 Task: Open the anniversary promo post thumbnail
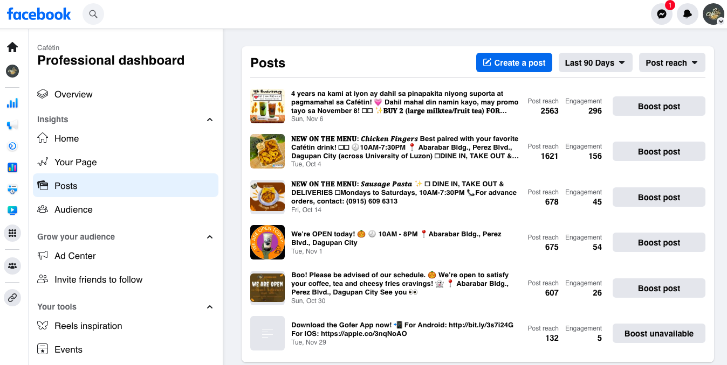pyautogui.click(x=268, y=106)
